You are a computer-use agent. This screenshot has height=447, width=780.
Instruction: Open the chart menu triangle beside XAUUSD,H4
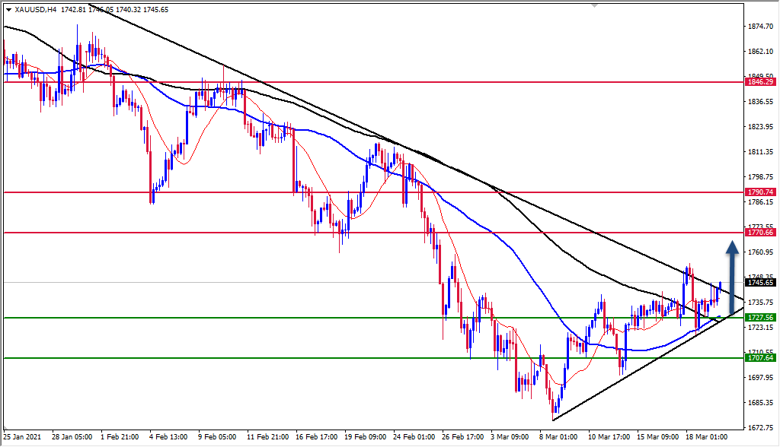[8, 10]
